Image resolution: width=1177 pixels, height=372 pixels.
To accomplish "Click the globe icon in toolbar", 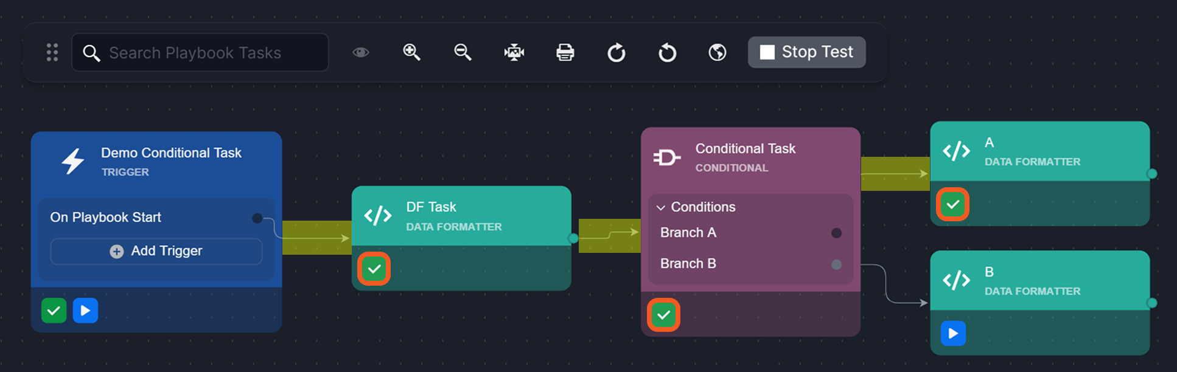I will [718, 52].
